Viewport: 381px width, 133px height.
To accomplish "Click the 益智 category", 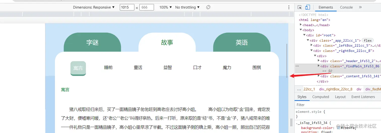I will coord(168,68).
